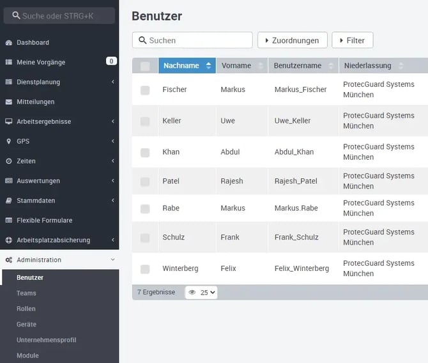Go to Rollen in Administration menu
428x363 pixels.
point(26,309)
